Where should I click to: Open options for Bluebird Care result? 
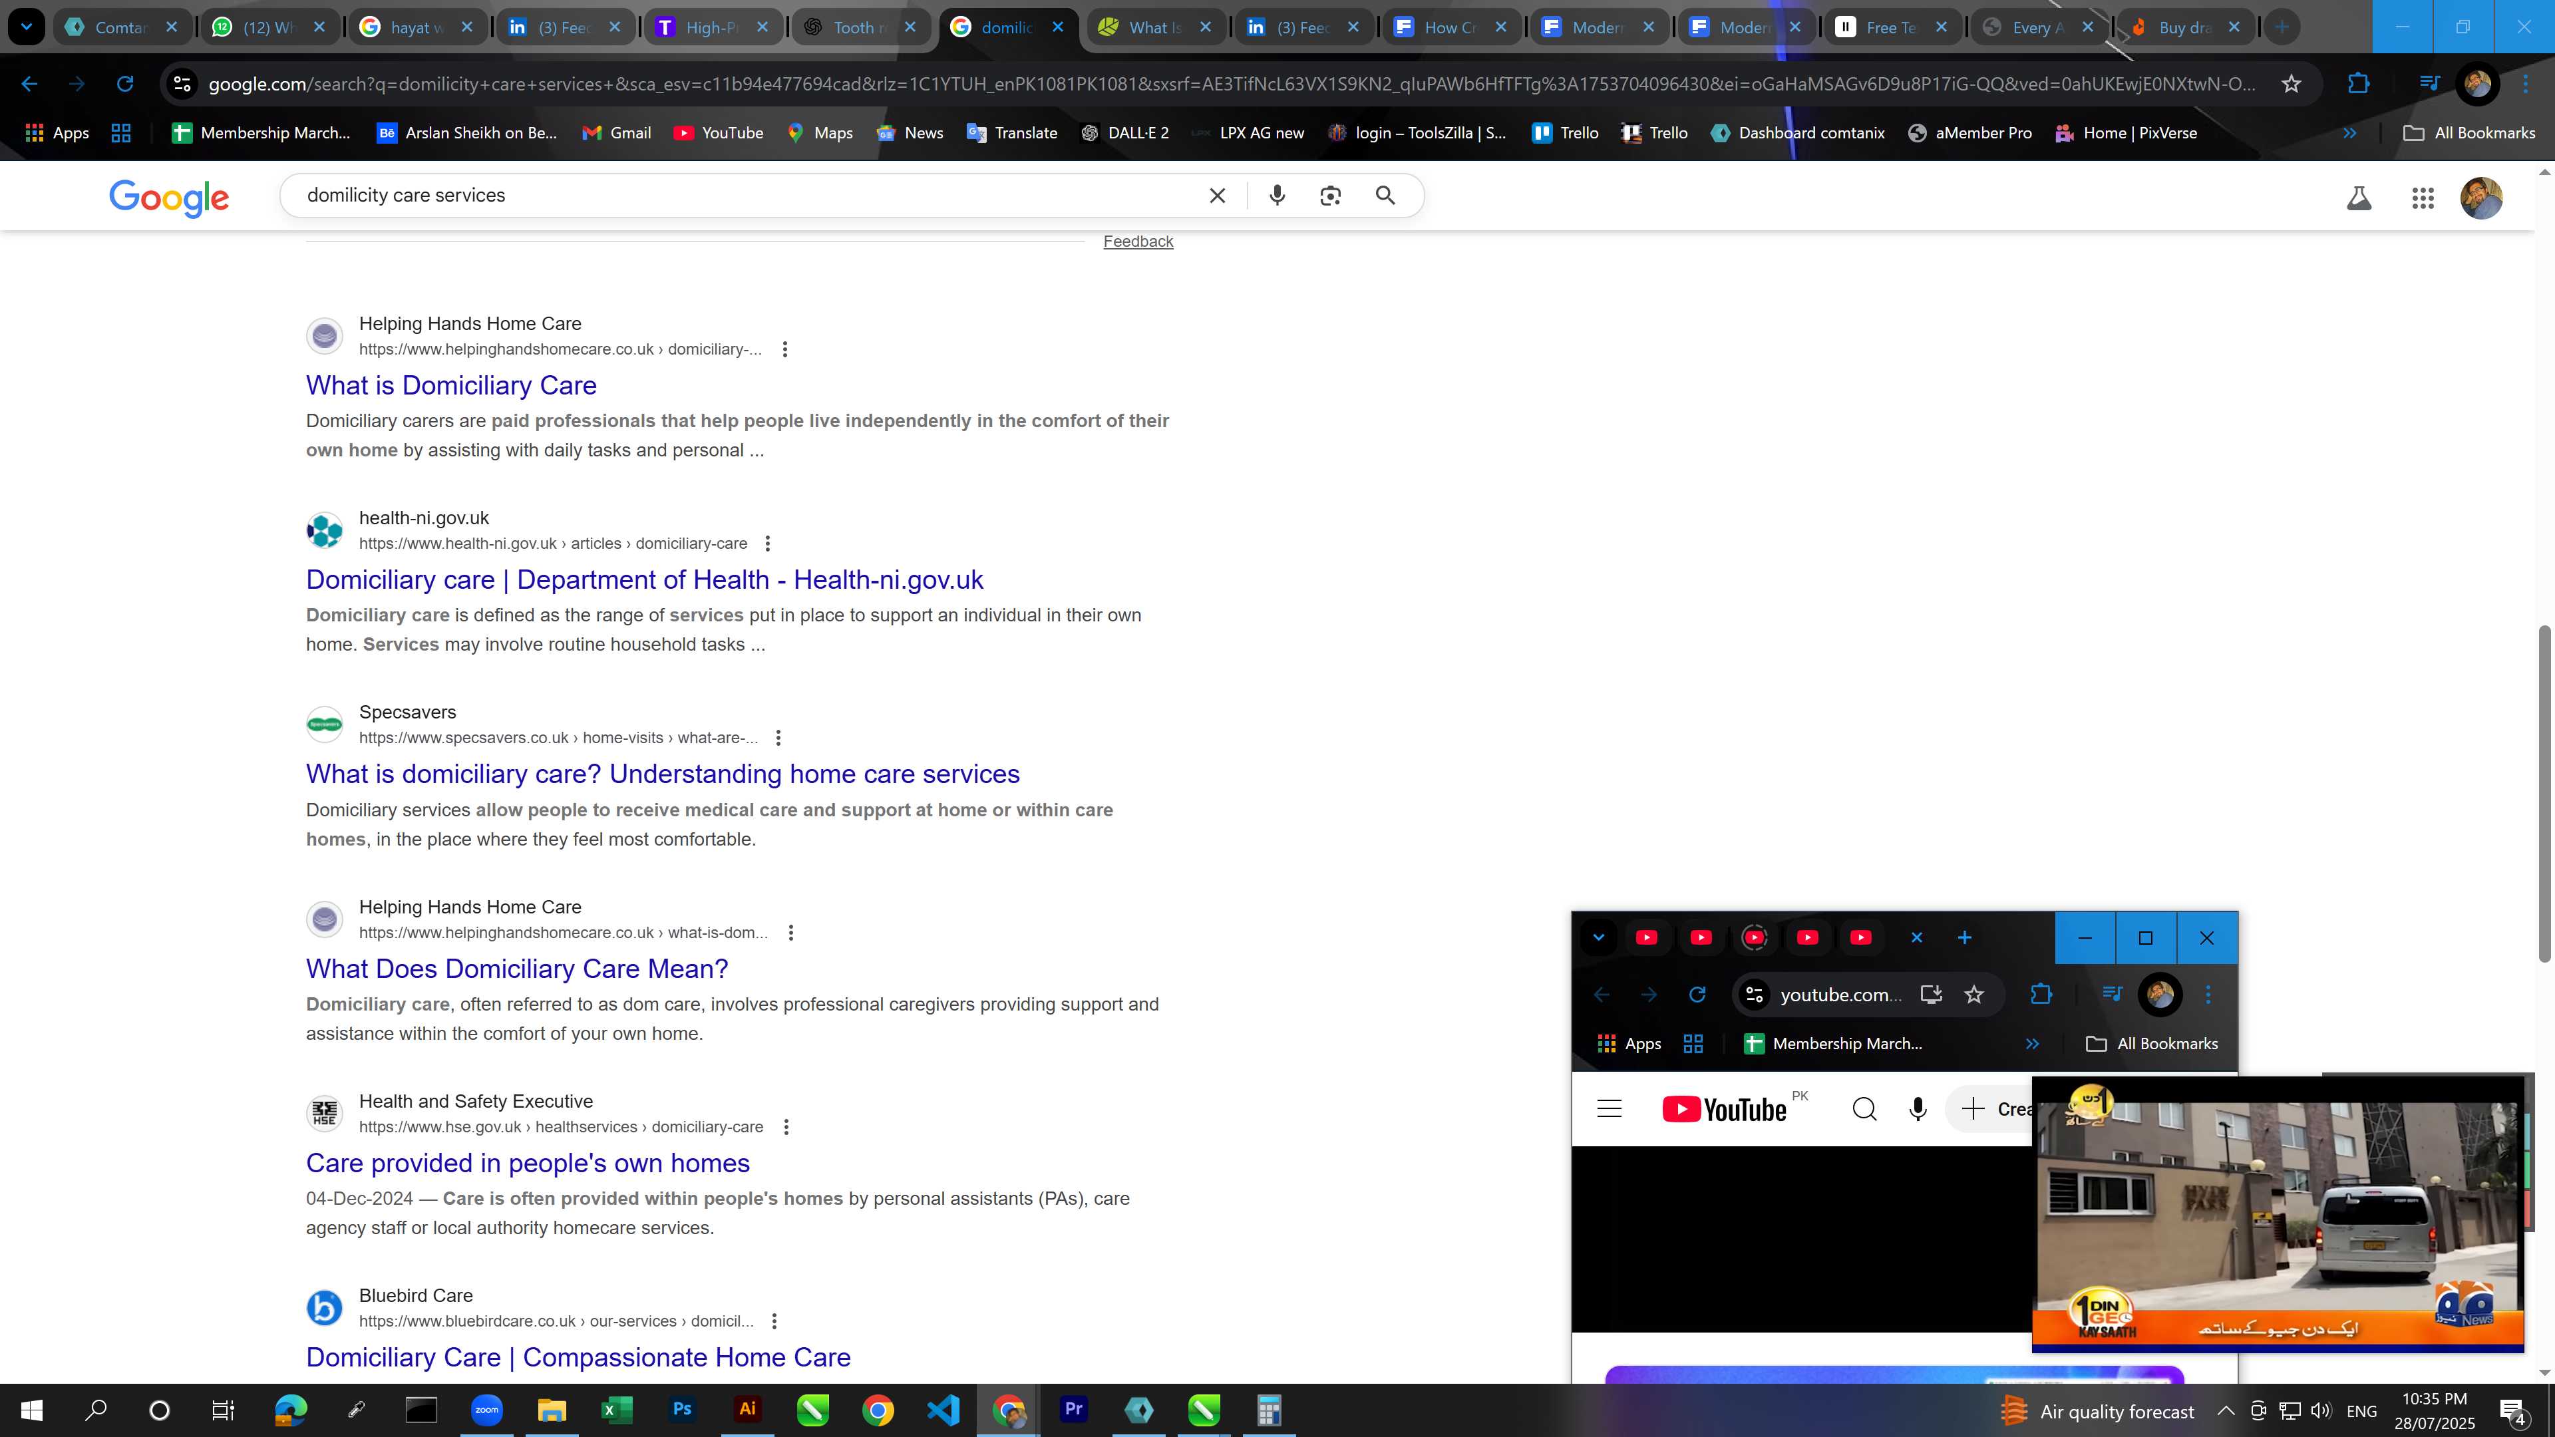tap(774, 1321)
